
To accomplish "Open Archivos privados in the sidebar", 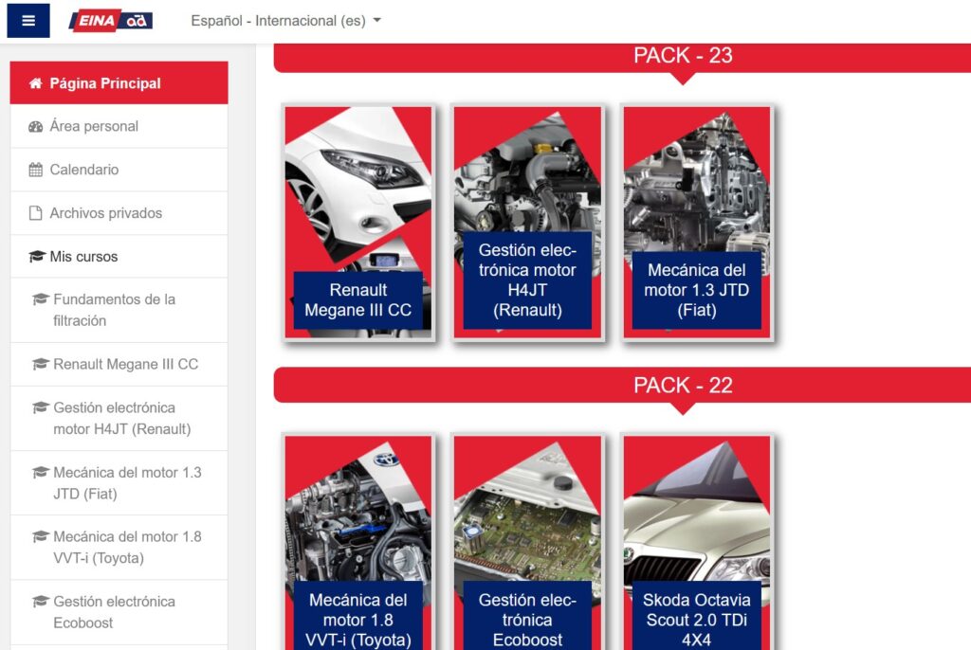I will [119, 213].
